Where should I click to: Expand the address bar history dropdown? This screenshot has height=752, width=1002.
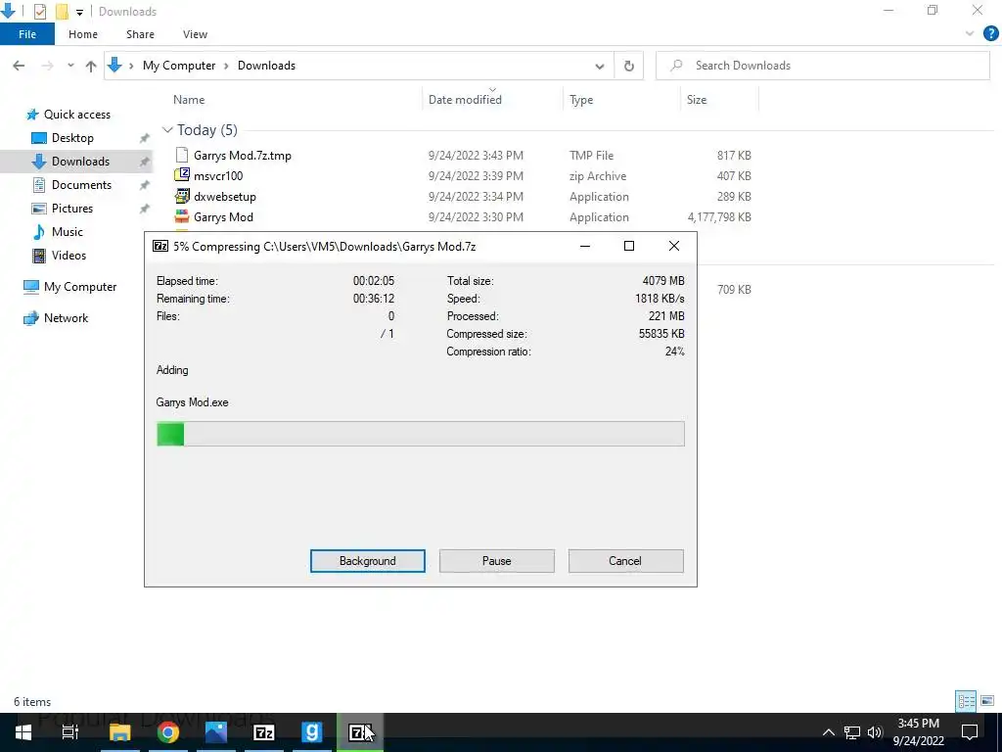(600, 66)
